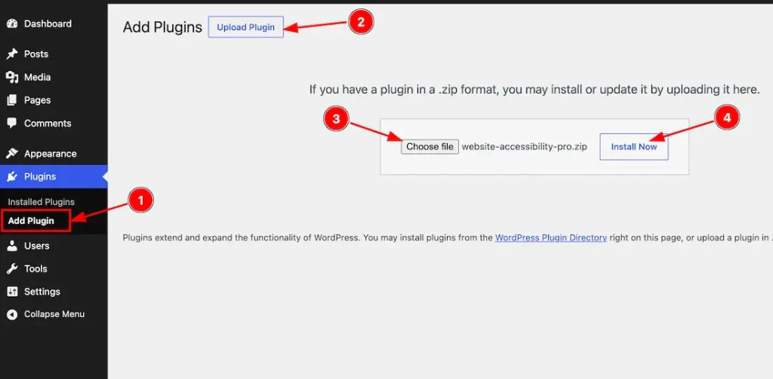Image resolution: width=773 pixels, height=379 pixels.
Task: Click the Posts pushpin icon
Action: pyautogui.click(x=12, y=54)
